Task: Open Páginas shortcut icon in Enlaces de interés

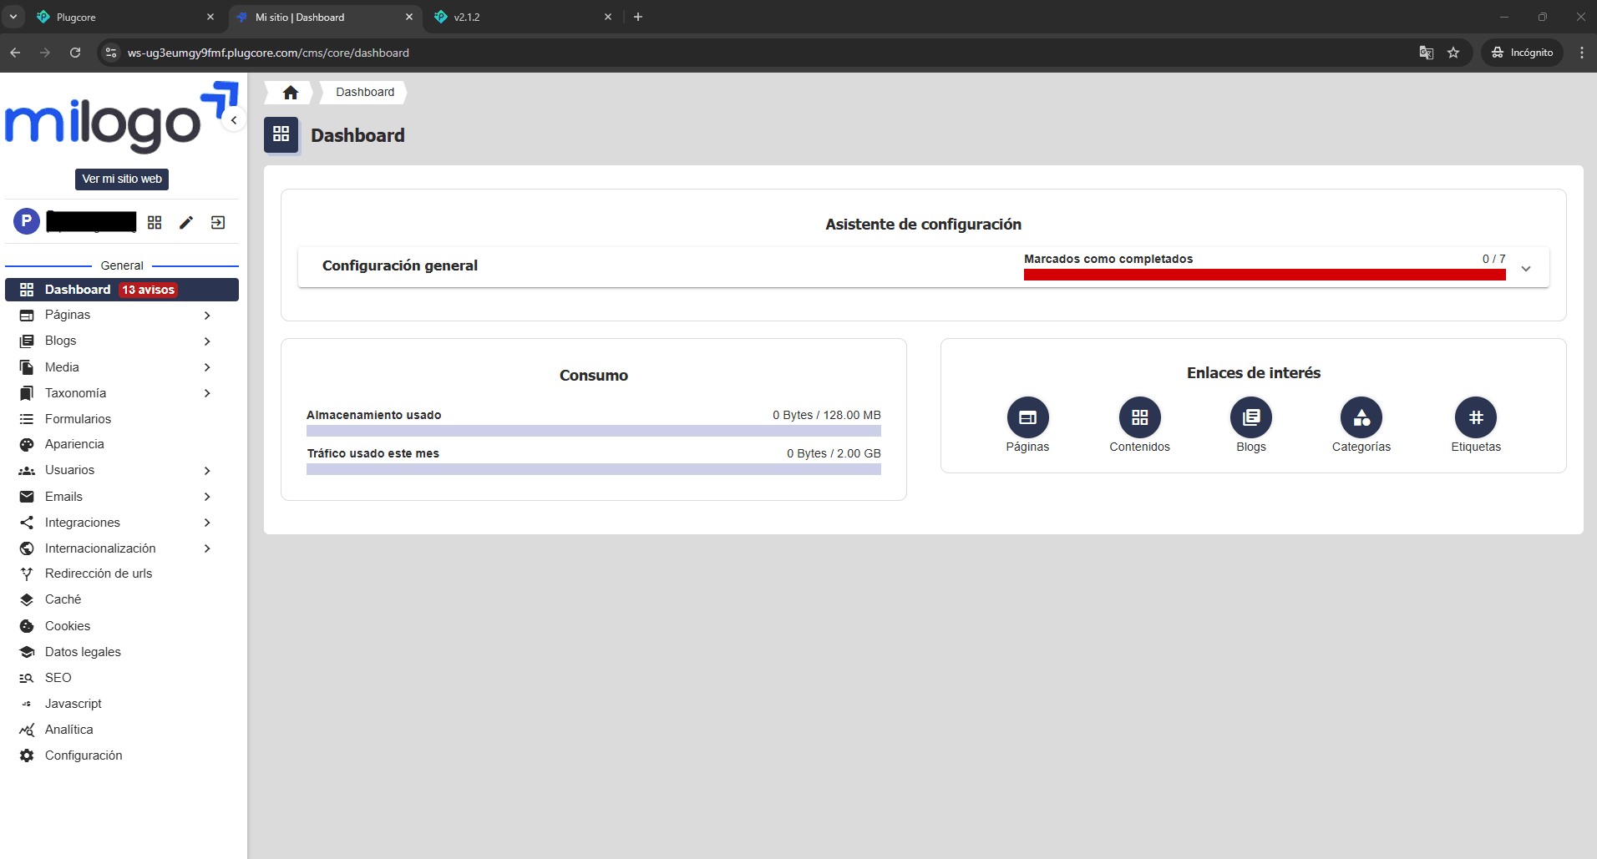Action: coord(1027,417)
